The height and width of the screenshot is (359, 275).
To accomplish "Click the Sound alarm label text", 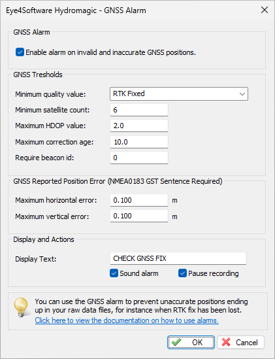I will [x=139, y=273].
